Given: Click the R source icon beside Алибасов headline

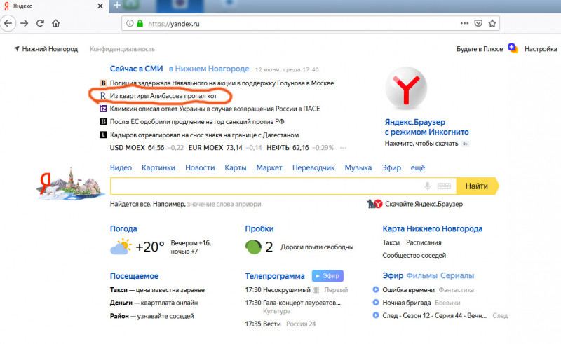Looking at the screenshot, I should pyautogui.click(x=103, y=96).
